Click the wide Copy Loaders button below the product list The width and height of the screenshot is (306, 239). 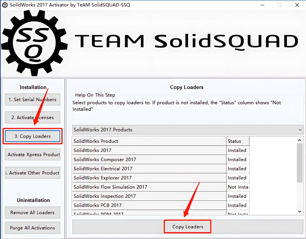[188, 227]
